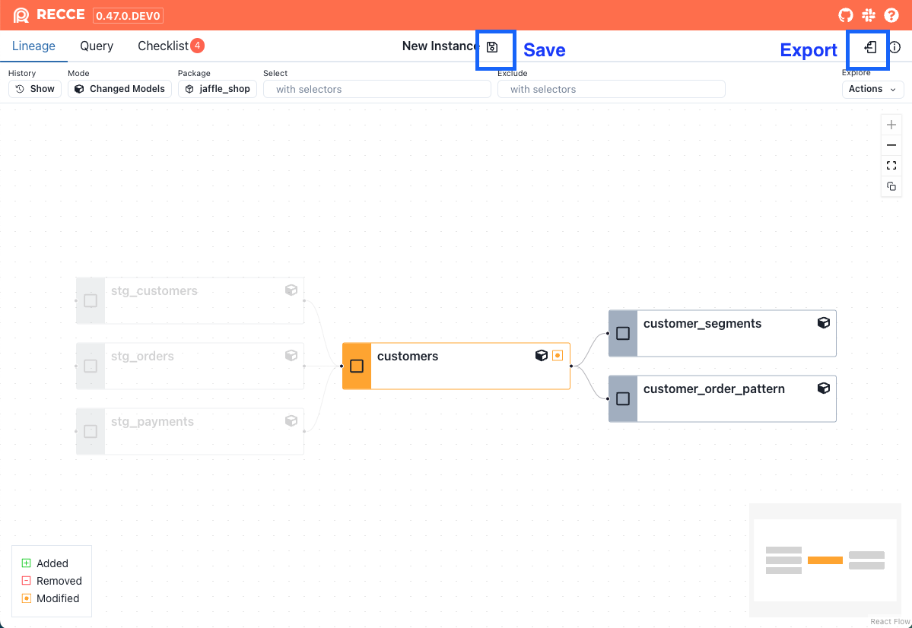This screenshot has height=628, width=912.
Task: Click the fit-view icon on the canvas controls
Action: coord(891,165)
